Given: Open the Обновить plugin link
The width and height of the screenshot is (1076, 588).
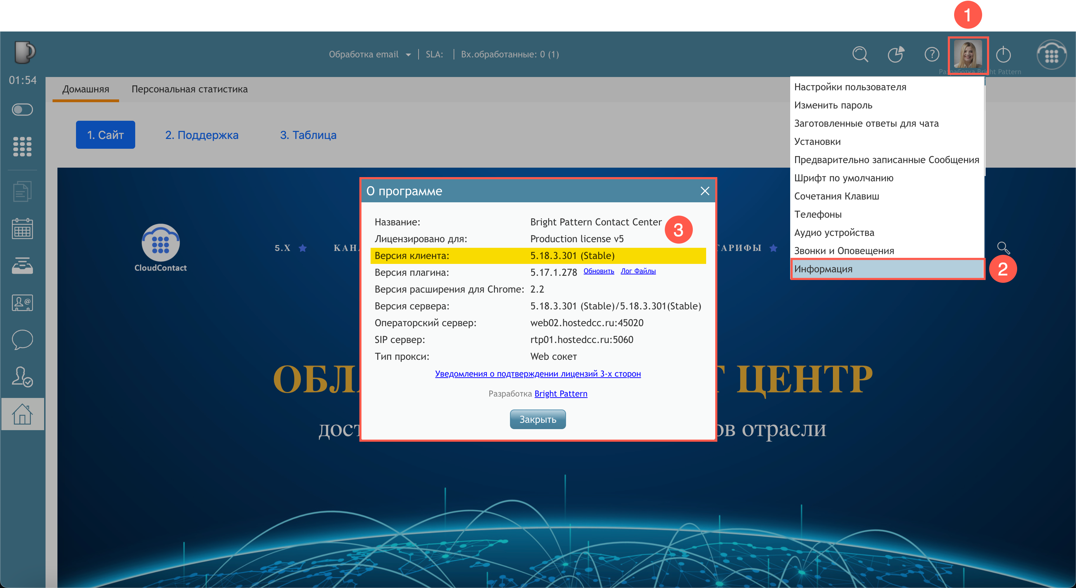Looking at the screenshot, I should coord(599,271).
